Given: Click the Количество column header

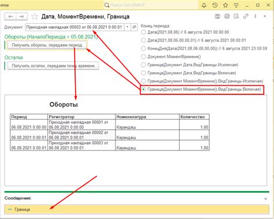Looking at the screenshot, I should point(194,117).
